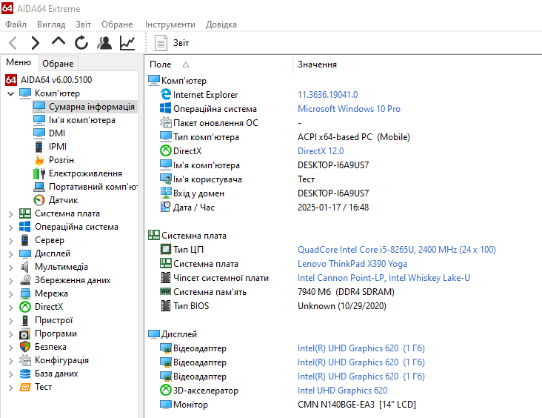Image resolution: width=542 pixels, height=418 pixels.
Task: Switch to the Меню tab
Action: click(19, 62)
